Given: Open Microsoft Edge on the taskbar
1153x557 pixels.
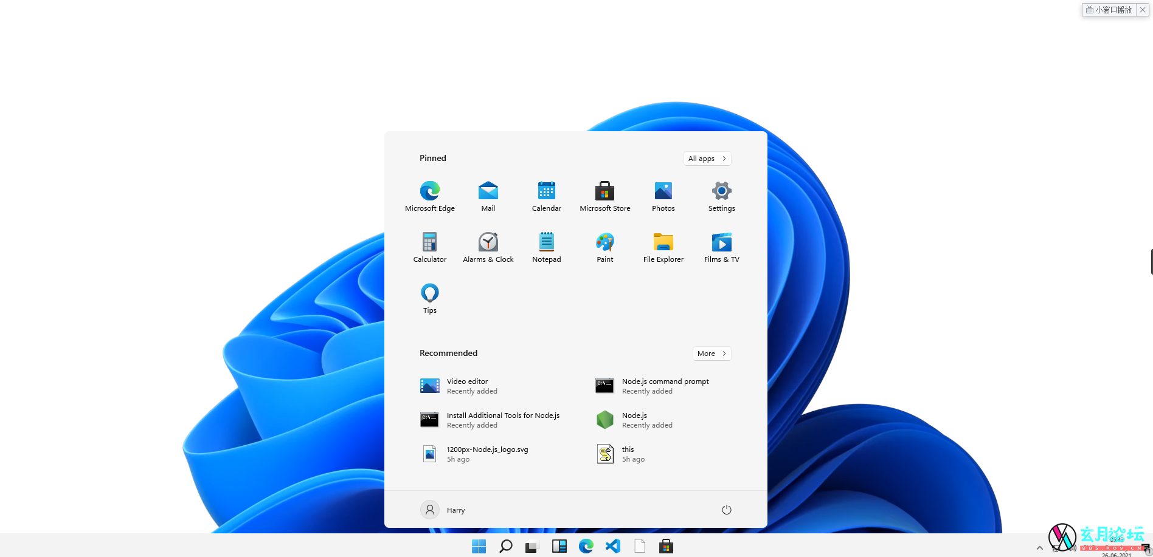Looking at the screenshot, I should 586,546.
